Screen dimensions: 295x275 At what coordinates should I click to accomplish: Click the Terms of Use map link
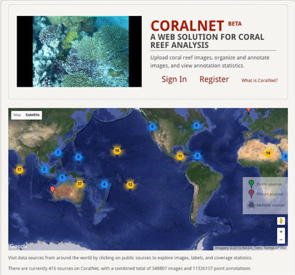coord(275,248)
